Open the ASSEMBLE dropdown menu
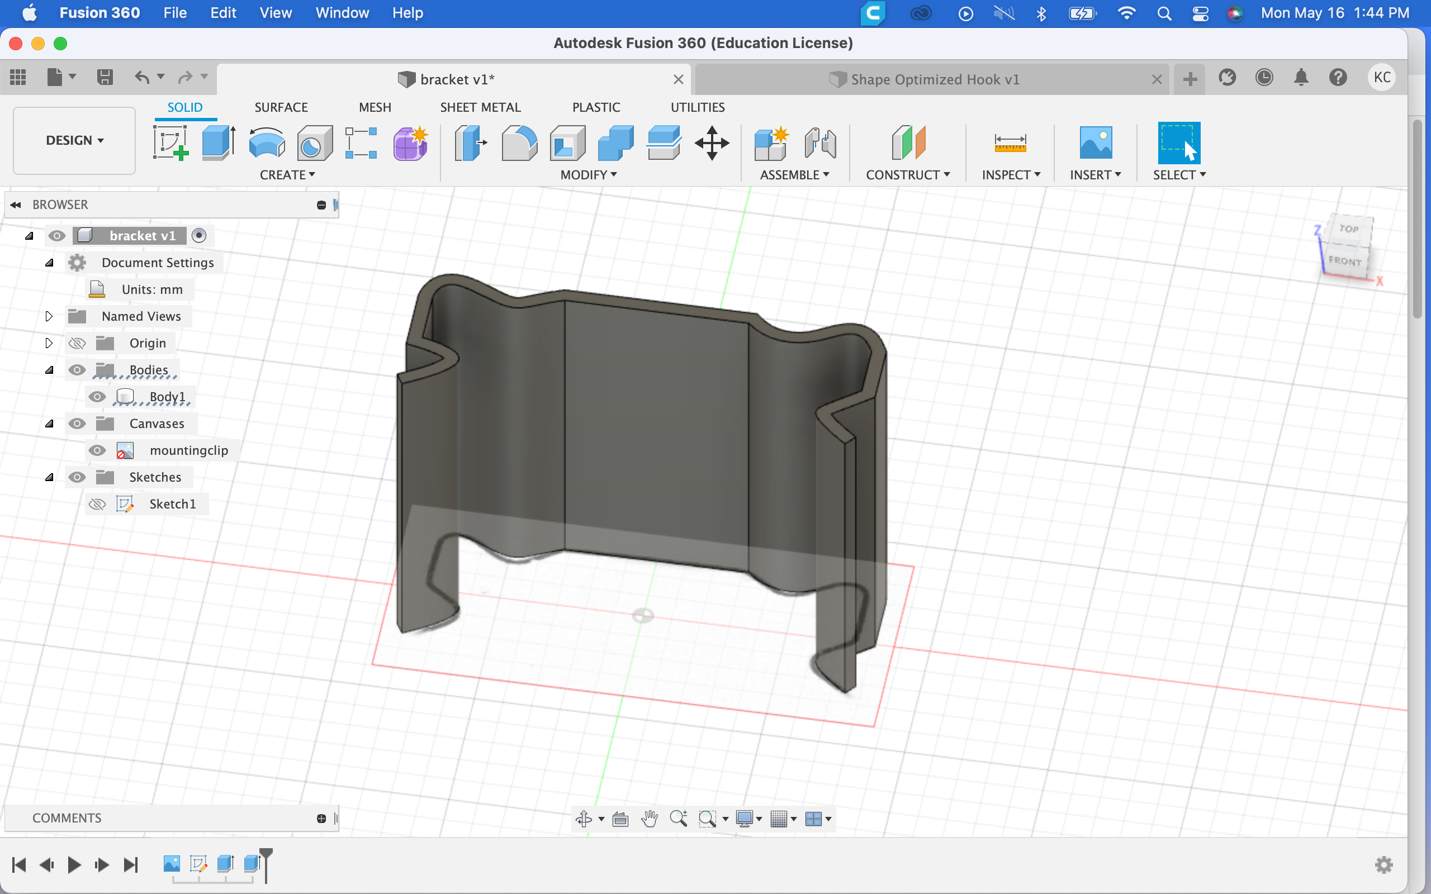This screenshot has height=894, width=1431. tap(795, 175)
